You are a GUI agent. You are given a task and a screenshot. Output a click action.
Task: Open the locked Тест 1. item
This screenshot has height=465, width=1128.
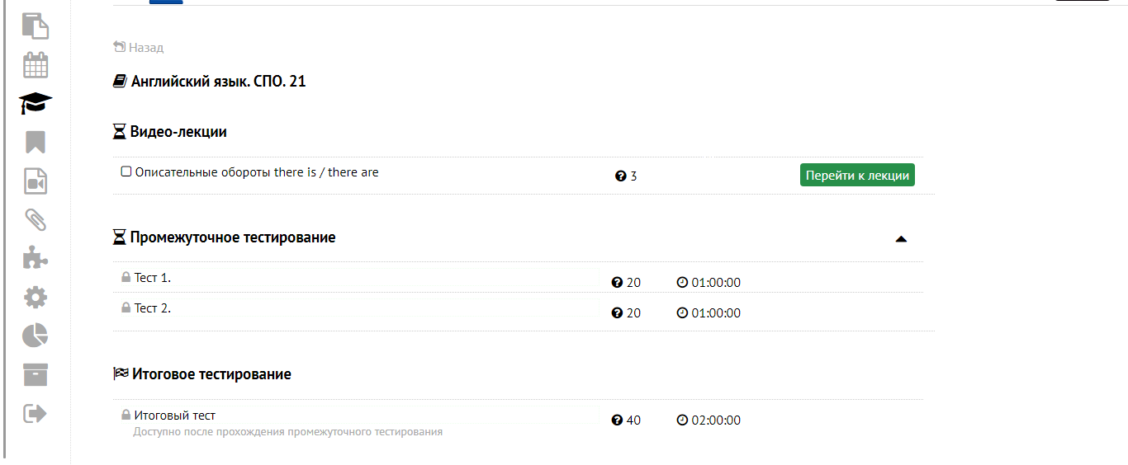pos(152,278)
